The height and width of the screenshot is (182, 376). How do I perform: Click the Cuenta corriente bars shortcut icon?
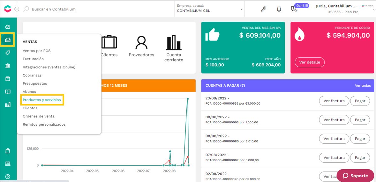[x=174, y=42]
